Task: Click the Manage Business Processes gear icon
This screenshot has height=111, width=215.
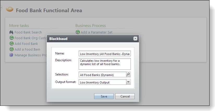Action: (11, 55)
